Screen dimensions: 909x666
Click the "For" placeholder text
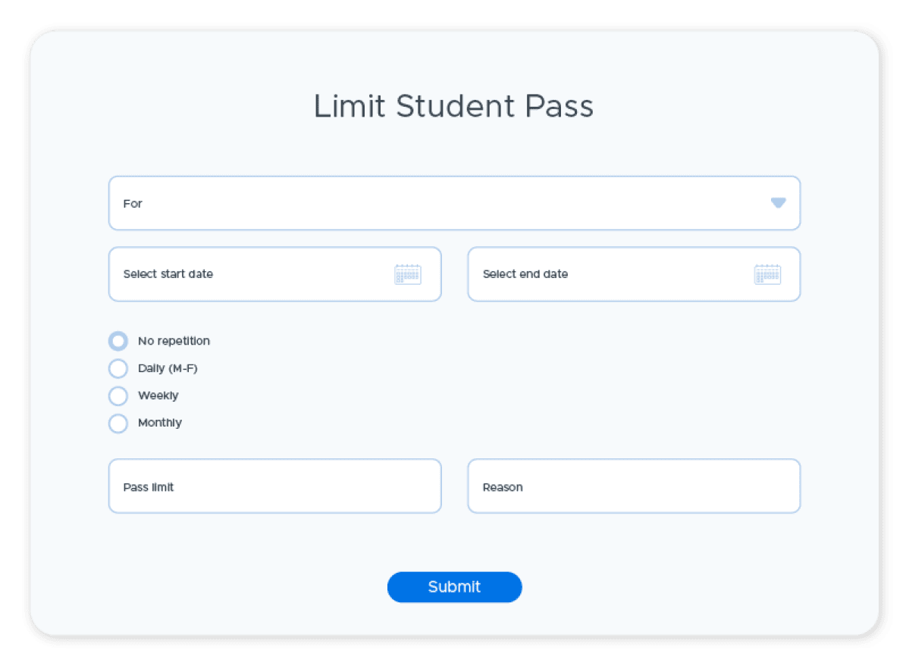coord(133,203)
